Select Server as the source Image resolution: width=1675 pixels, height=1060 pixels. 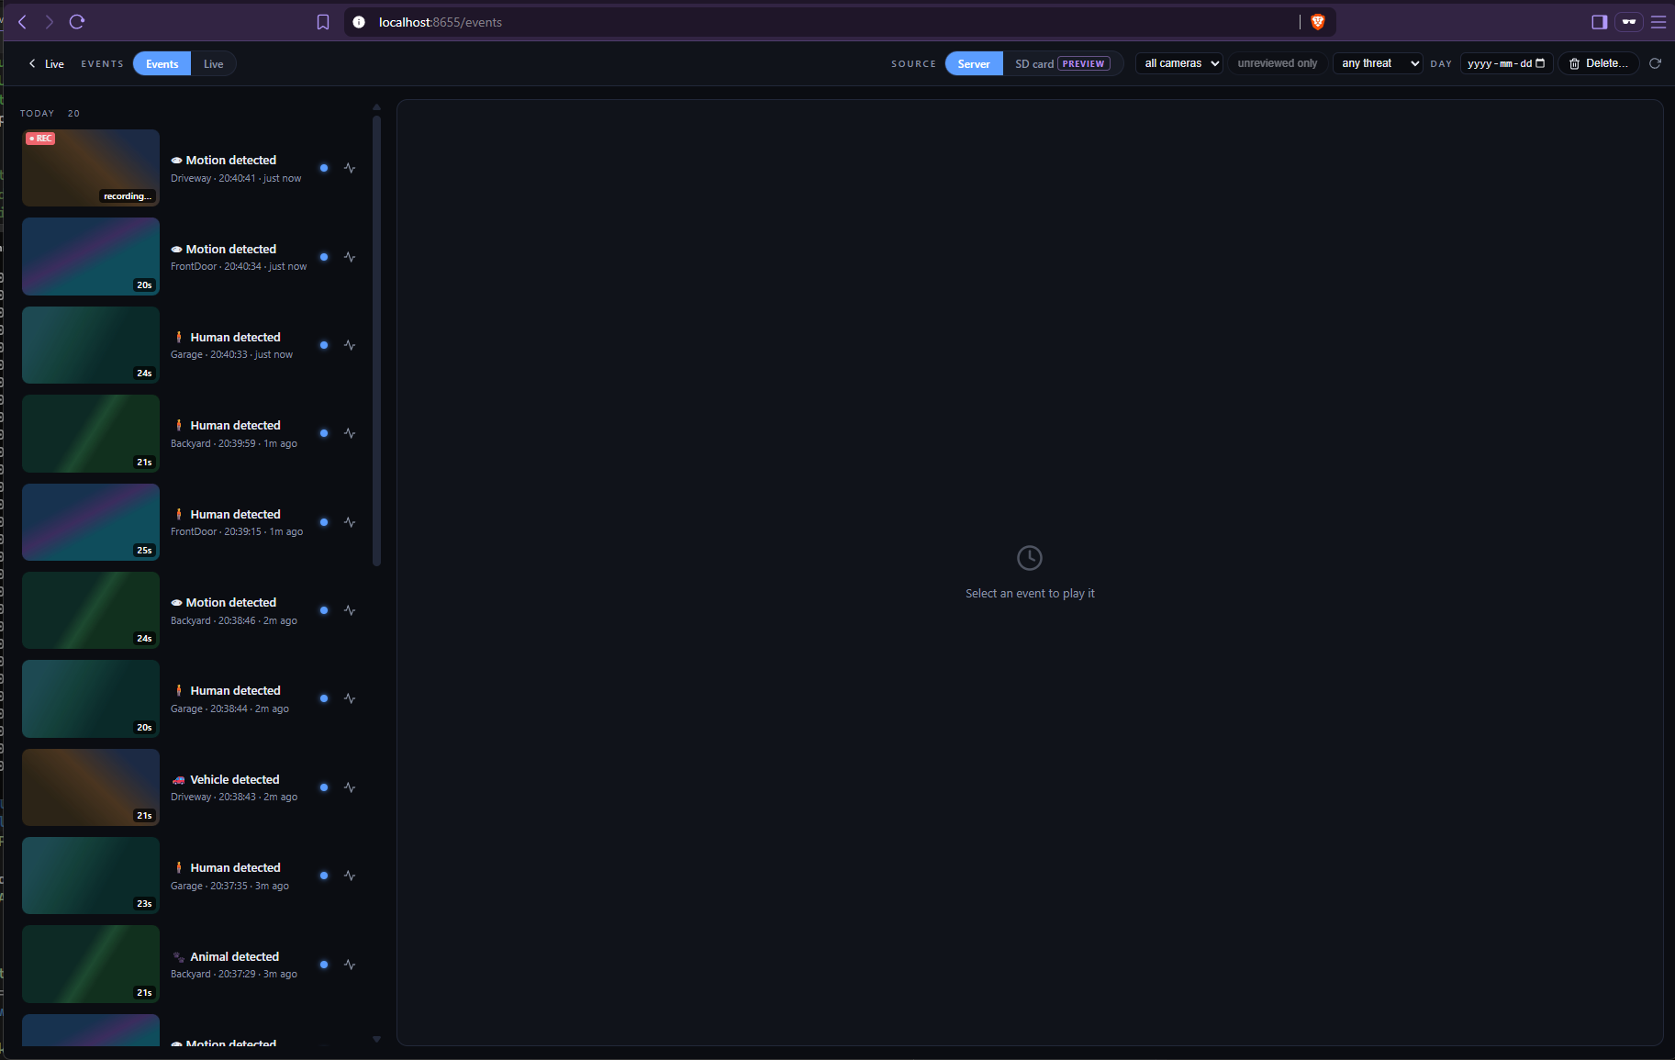click(974, 63)
